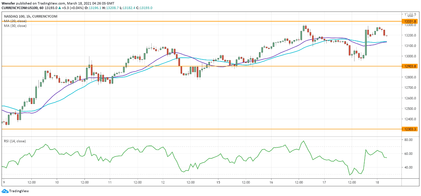
Task: Select the orange 12903.8 price label
Action: (409, 66)
